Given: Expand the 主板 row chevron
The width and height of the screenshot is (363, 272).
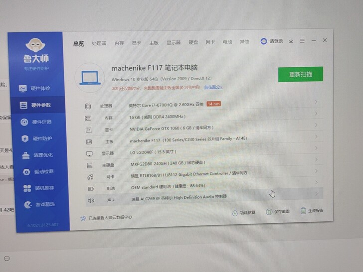Looking at the screenshot, I should click(316, 136).
